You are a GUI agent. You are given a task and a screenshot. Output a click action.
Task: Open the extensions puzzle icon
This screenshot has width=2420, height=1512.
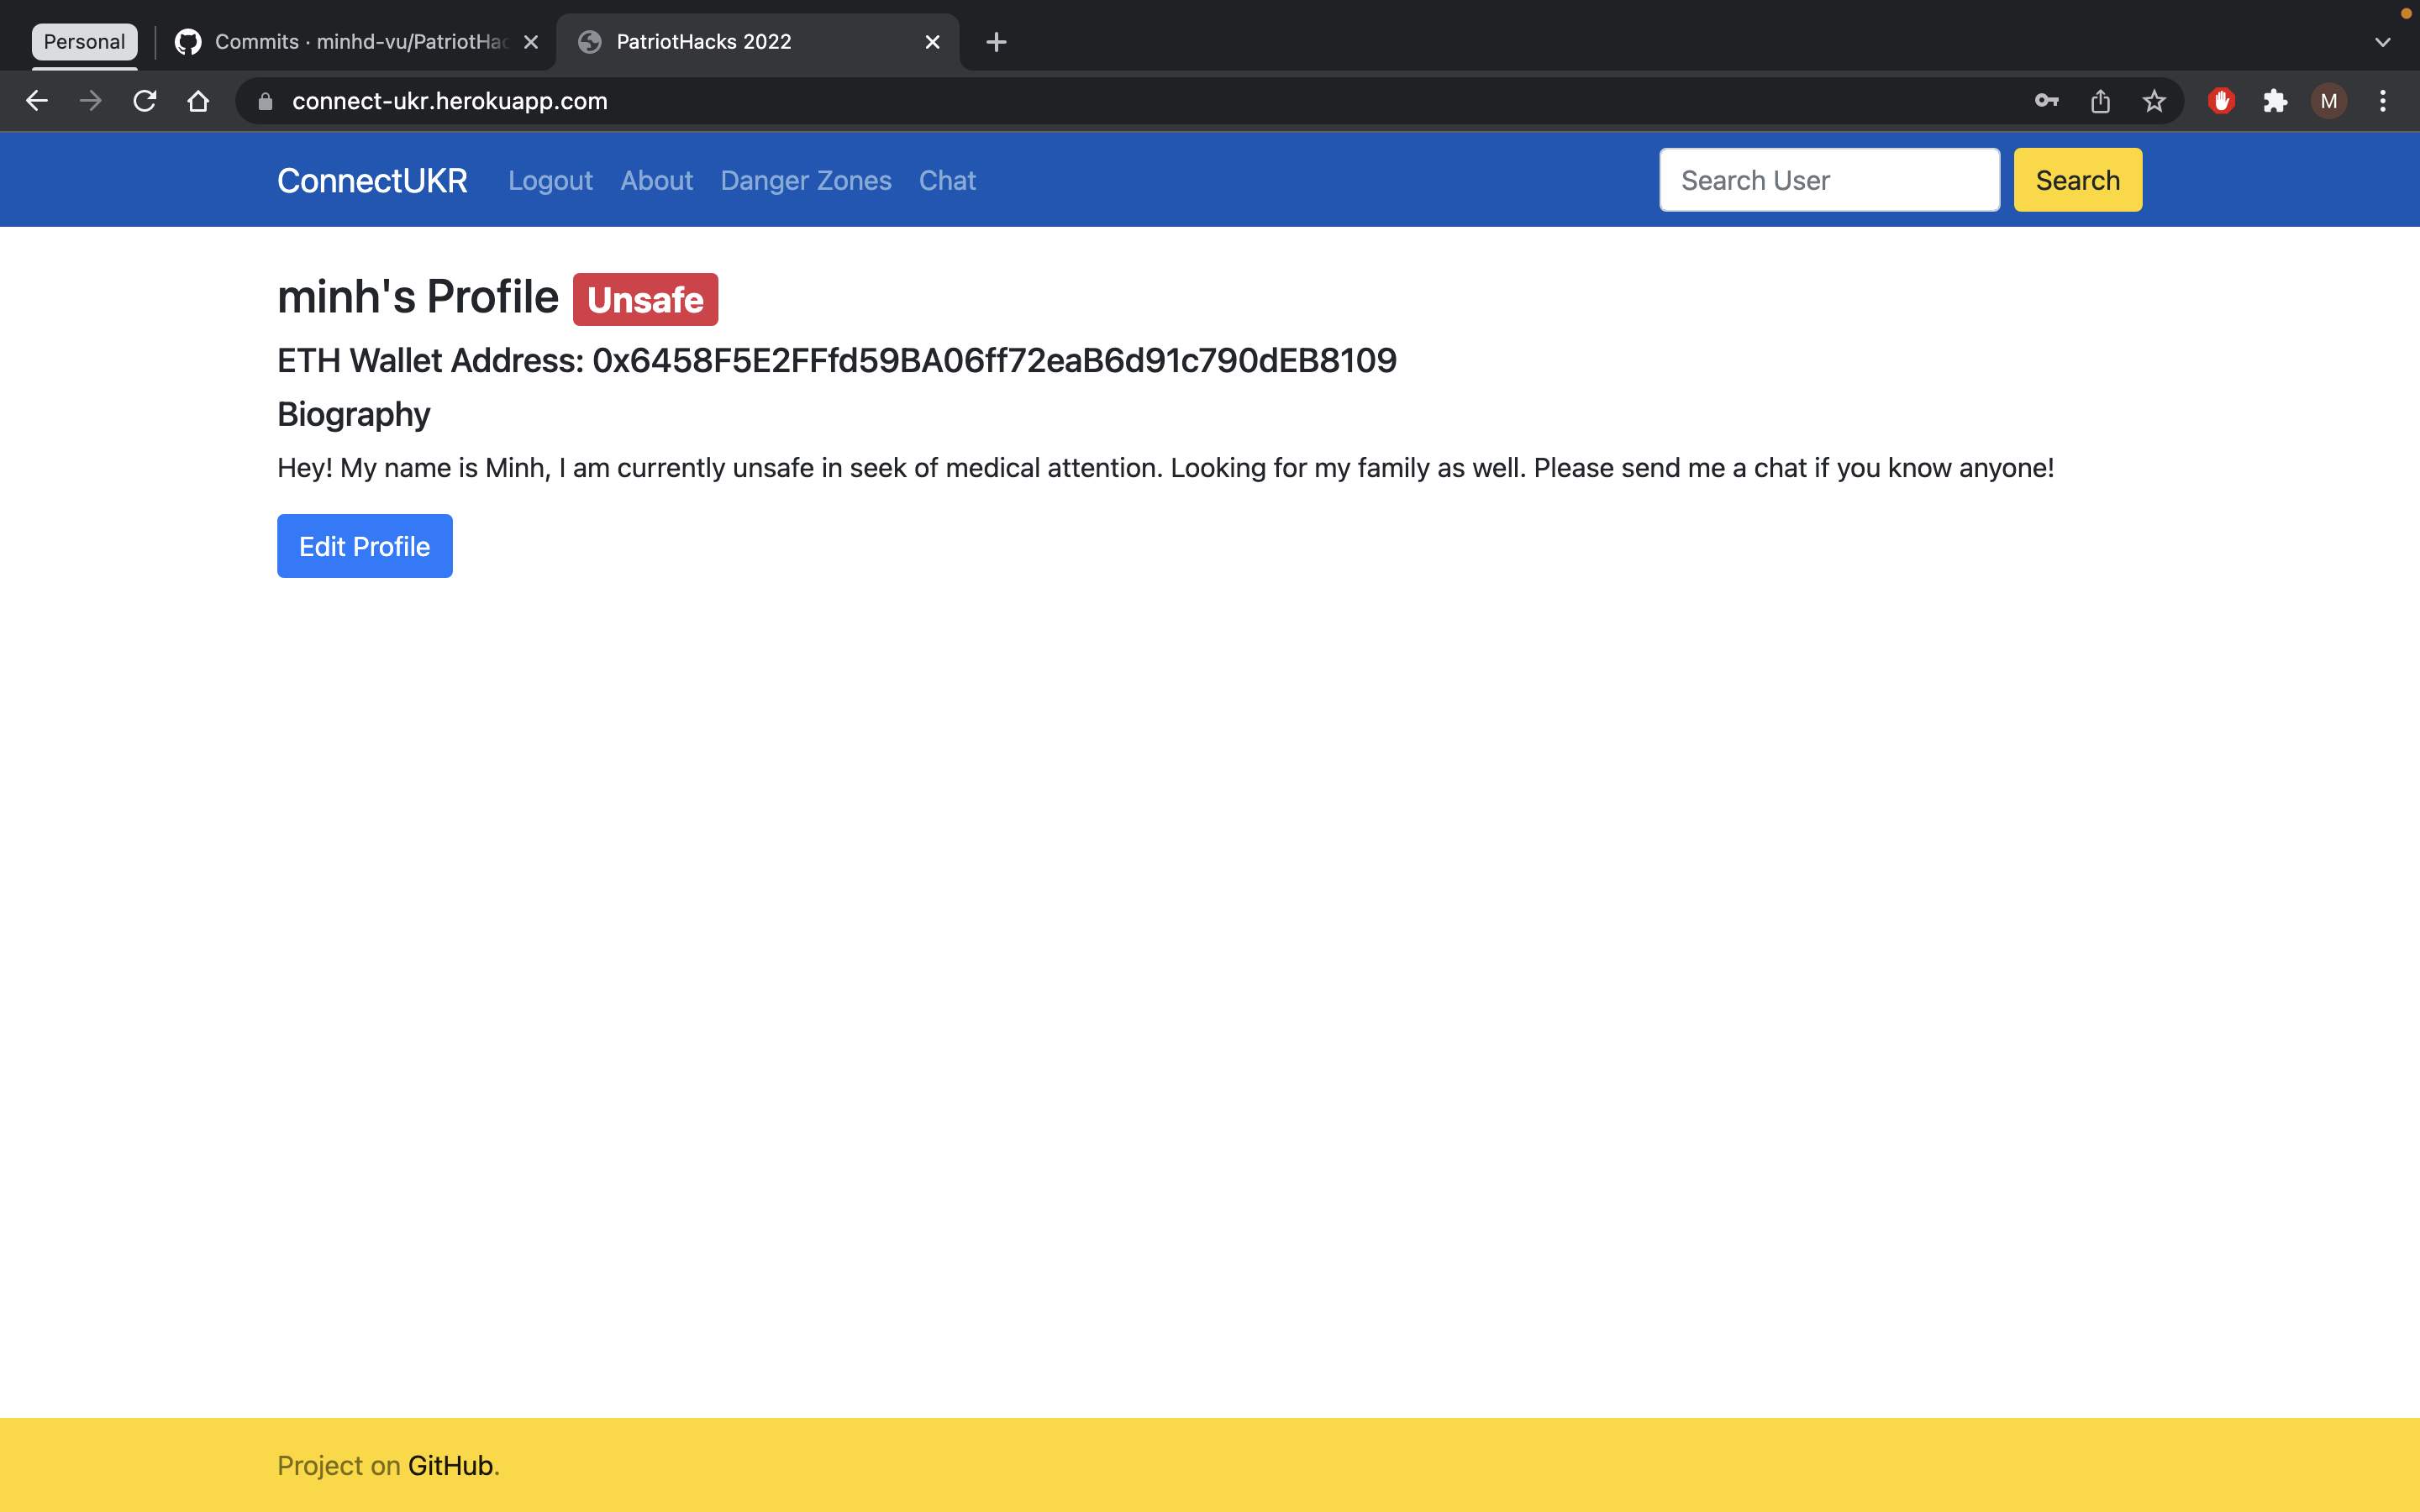point(2275,101)
